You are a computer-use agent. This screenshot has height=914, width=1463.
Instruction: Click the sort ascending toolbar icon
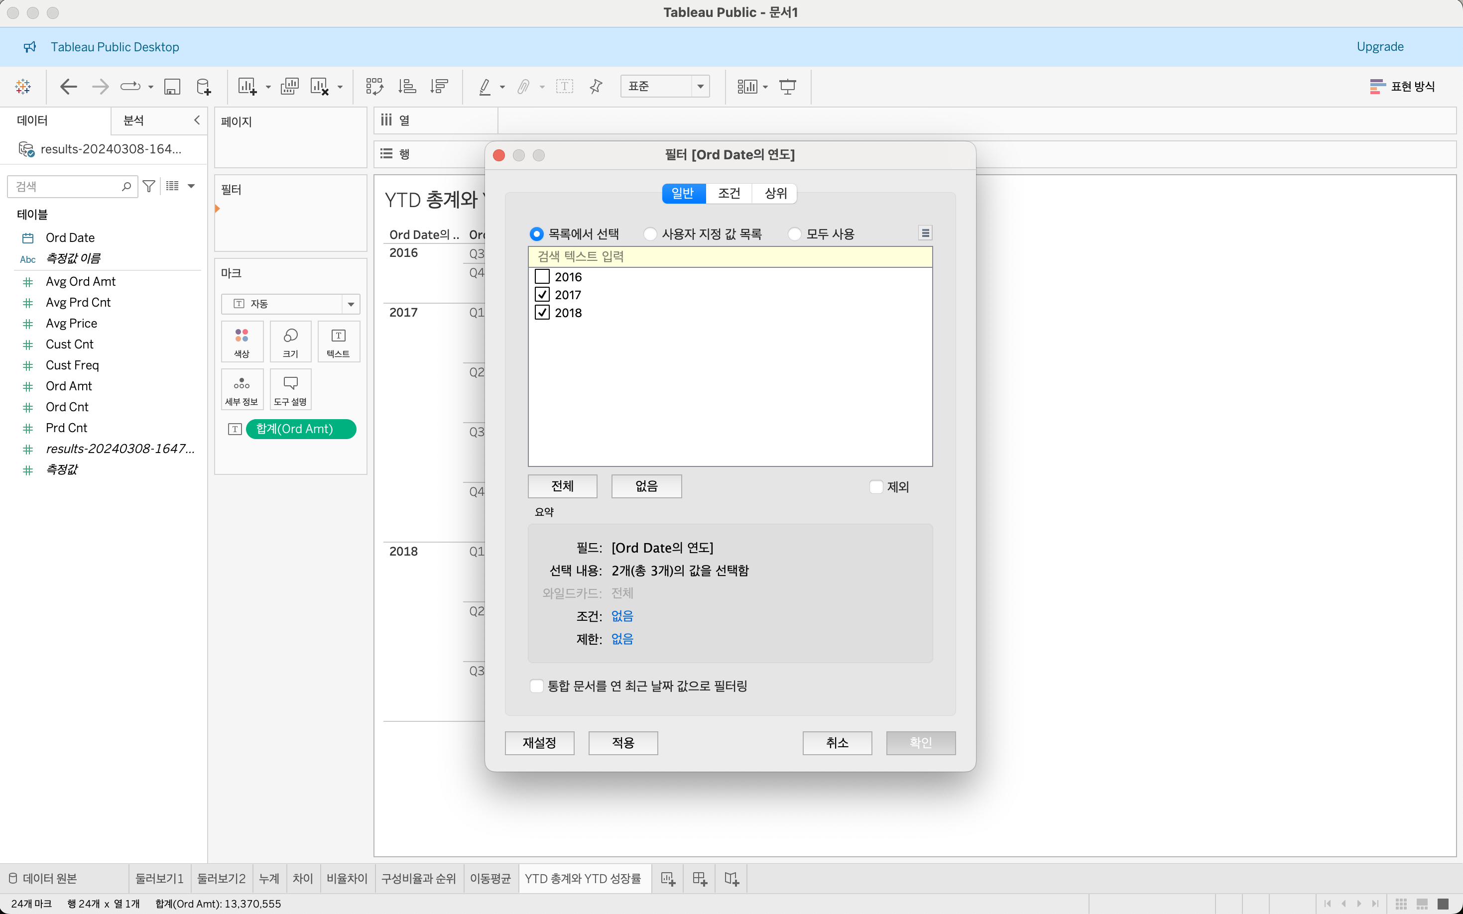click(407, 87)
